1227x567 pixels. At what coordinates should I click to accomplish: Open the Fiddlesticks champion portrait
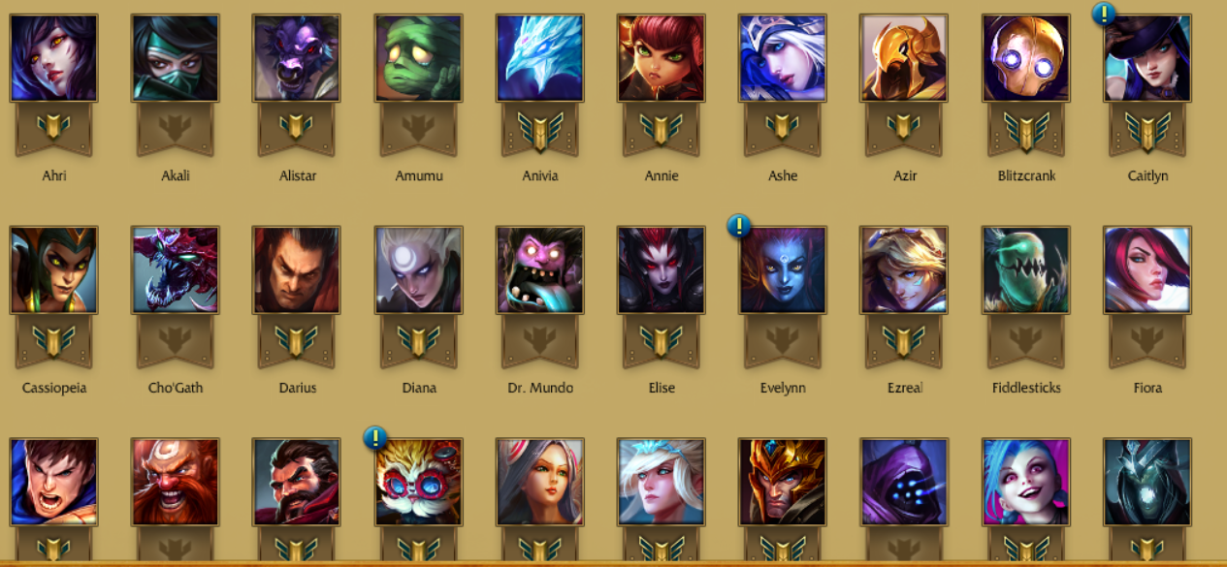pyautogui.click(x=1026, y=270)
